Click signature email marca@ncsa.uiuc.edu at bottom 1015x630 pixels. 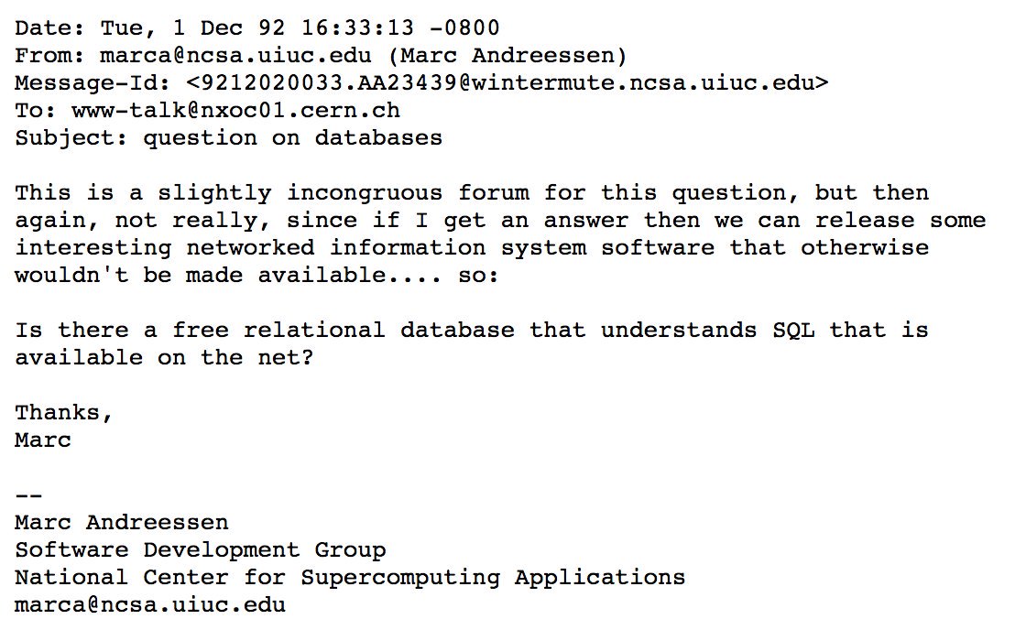coord(149,605)
